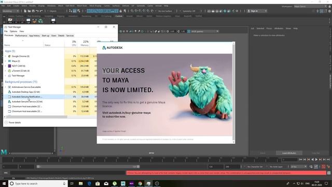Click the CPU column header in Task Manager

point(71,43)
